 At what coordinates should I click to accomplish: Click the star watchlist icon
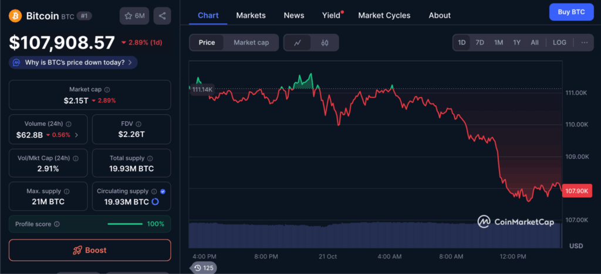click(x=129, y=16)
